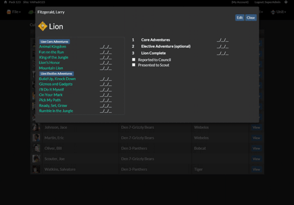Click the My Account link
This screenshot has height=205, width=294.
click(240, 2)
